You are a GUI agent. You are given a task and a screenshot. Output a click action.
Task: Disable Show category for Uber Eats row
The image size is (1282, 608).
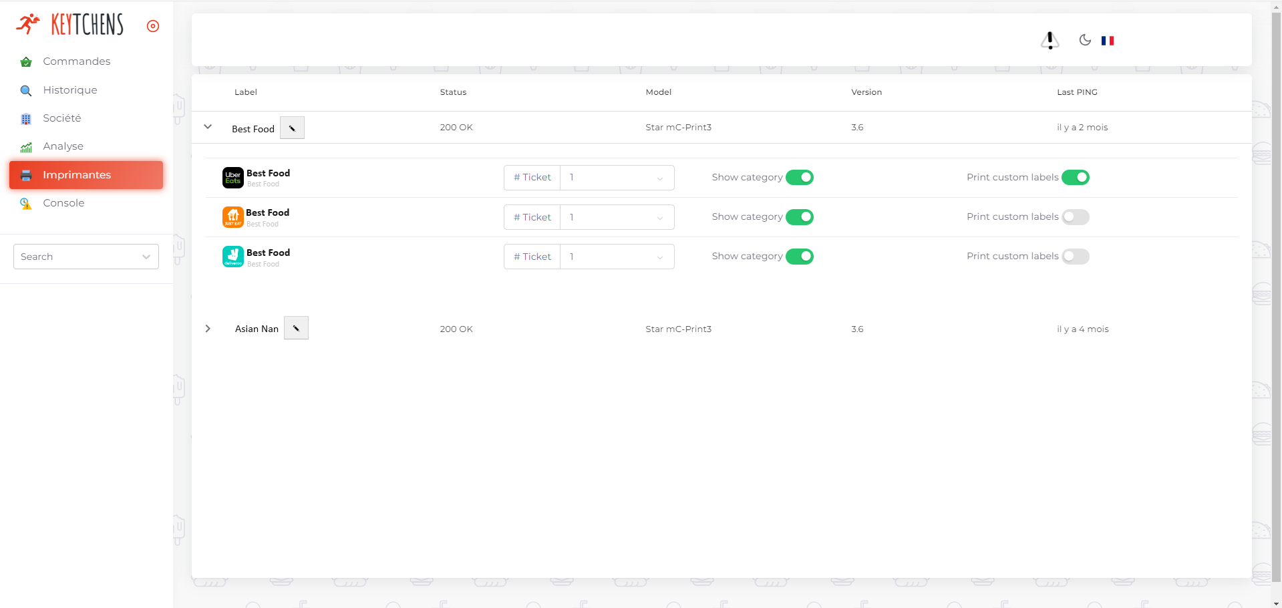tap(799, 178)
